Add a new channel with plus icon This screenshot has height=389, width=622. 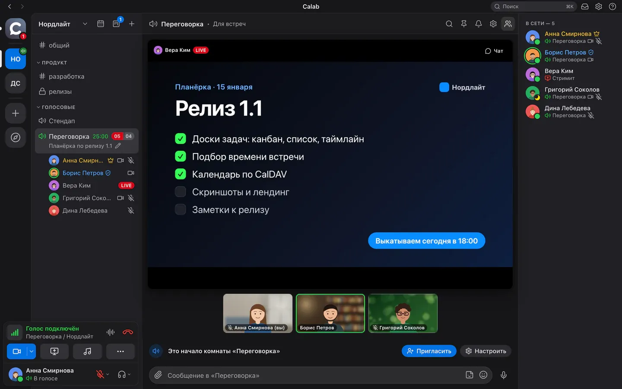click(x=132, y=24)
